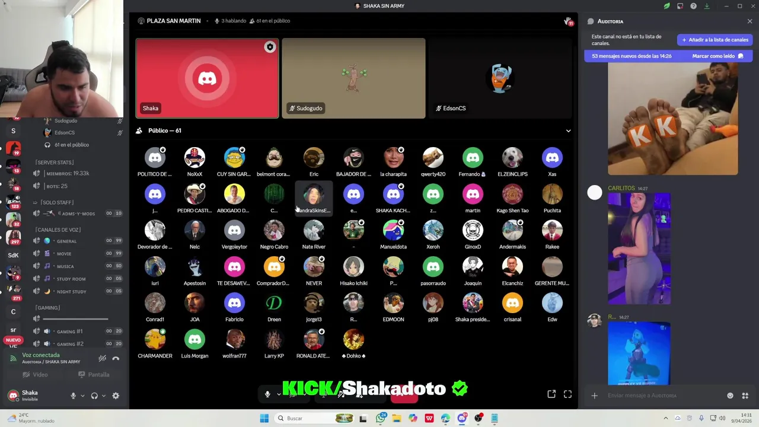Select EdsonCS speaker tile
The height and width of the screenshot is (427, 759).
(500, 78)
